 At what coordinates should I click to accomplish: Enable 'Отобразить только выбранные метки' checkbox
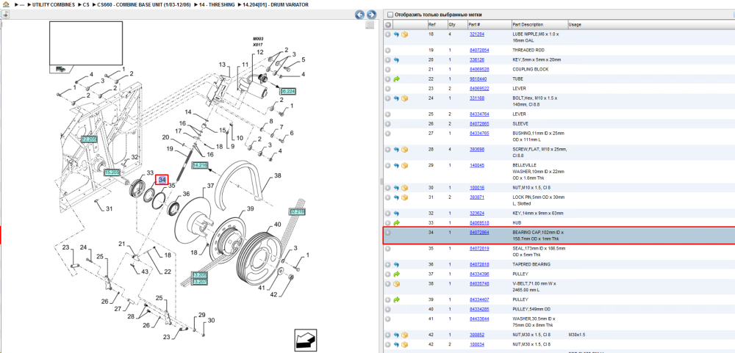(390, 15)
